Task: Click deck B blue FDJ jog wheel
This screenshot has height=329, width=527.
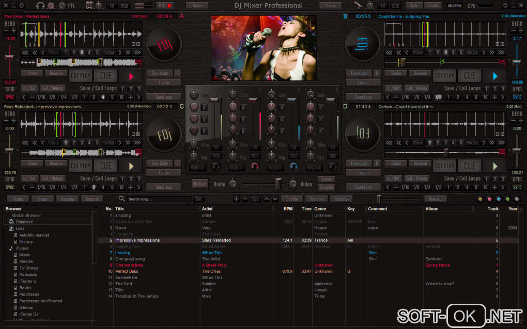Action: (x=362, y=44)
